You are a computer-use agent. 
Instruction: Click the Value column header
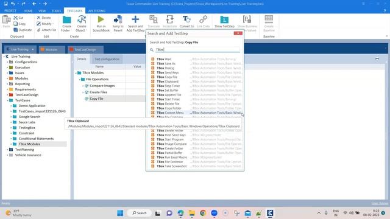137,66
